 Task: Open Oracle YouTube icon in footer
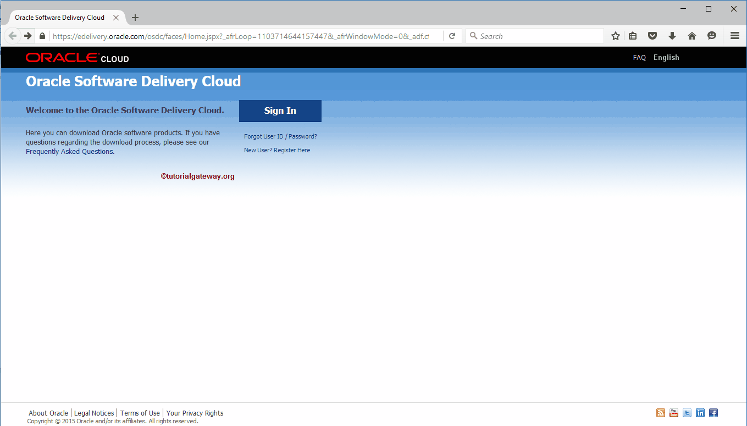coord(674,413)
